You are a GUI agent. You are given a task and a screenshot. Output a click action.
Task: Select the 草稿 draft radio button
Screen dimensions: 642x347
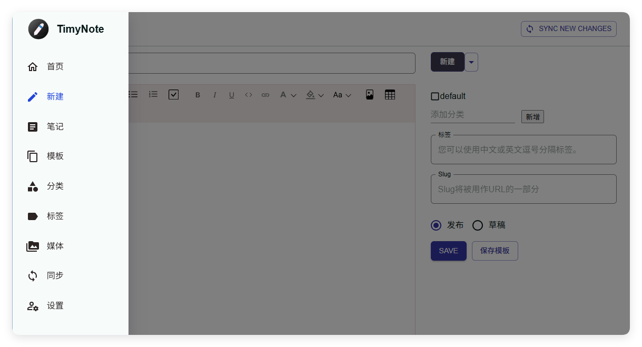477,225
